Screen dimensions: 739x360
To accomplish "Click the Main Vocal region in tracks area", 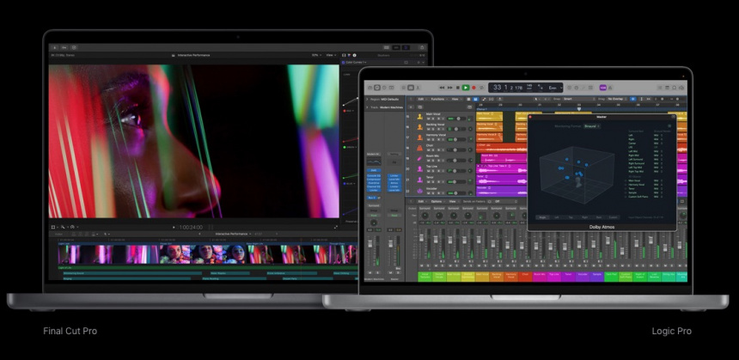I will pos(489,116).
